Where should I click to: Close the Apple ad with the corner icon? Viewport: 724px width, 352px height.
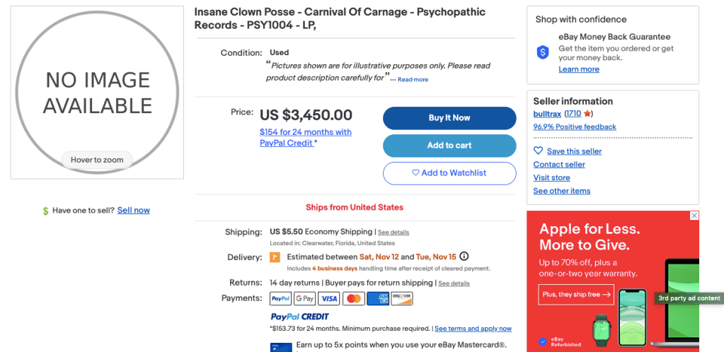pyautogui.click(x=694, y=216)
